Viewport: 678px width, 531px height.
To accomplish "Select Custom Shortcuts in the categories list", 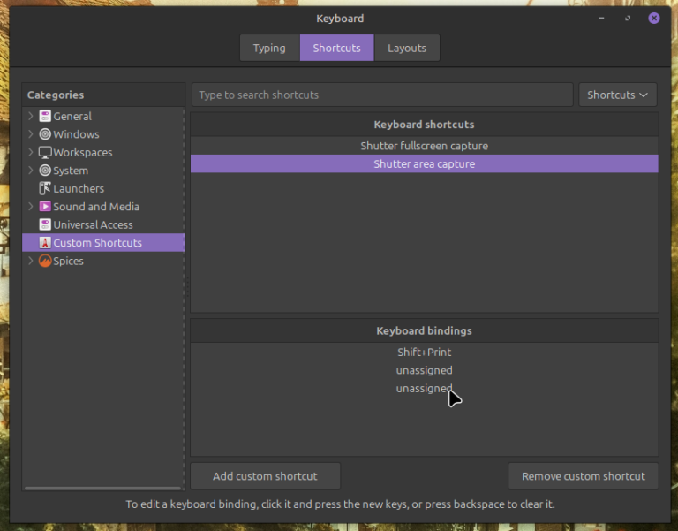I will [97, 243].
